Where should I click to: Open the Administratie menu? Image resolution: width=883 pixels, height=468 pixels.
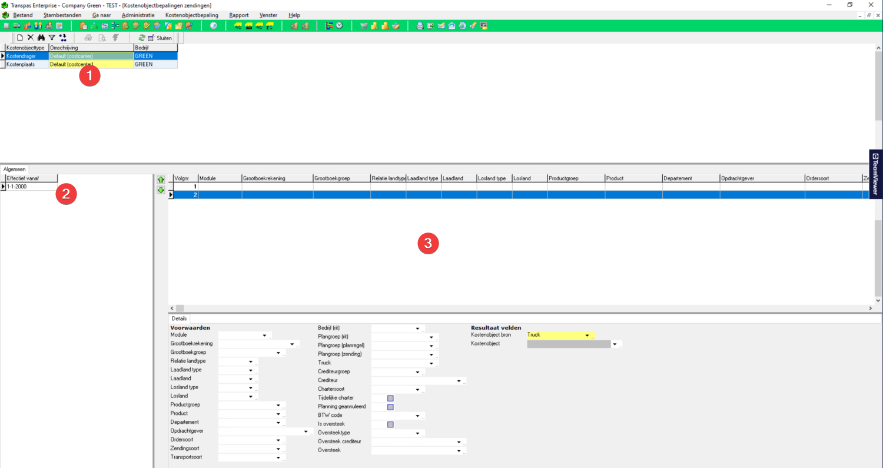pos(138,15)
